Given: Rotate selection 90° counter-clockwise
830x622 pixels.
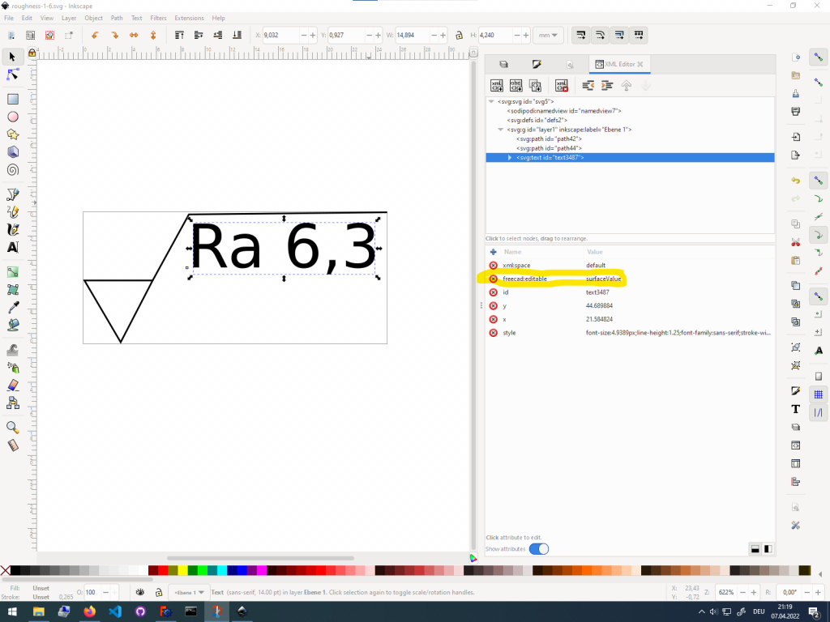Looking at the screenshot, I should [95, 35].
